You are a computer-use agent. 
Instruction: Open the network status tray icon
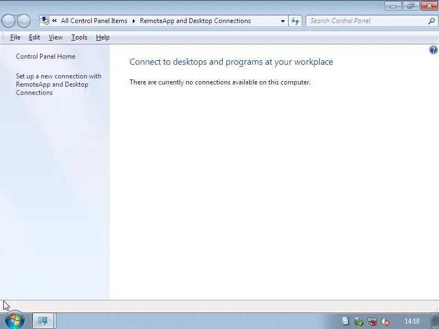(372, 321)
